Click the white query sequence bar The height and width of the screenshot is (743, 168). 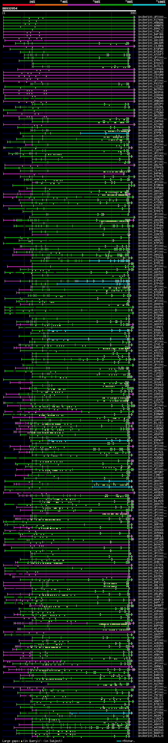coord(69,11)
